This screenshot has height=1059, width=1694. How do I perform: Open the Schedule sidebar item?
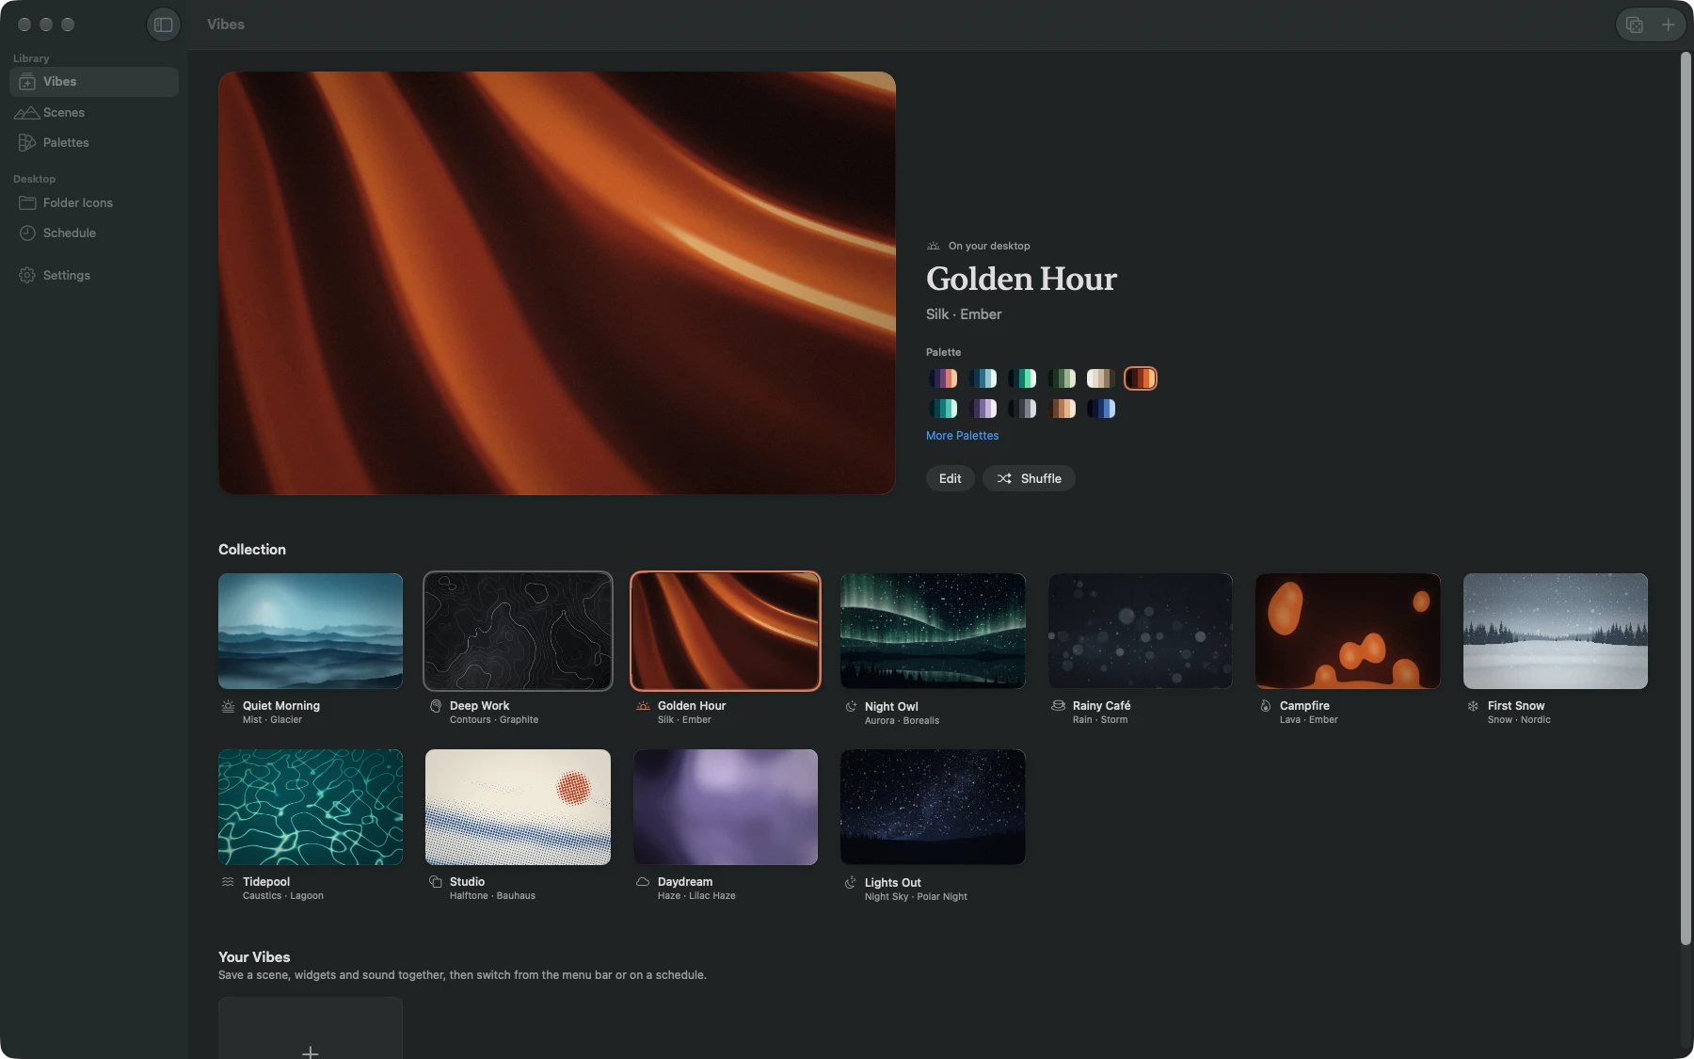coord(94,233)
